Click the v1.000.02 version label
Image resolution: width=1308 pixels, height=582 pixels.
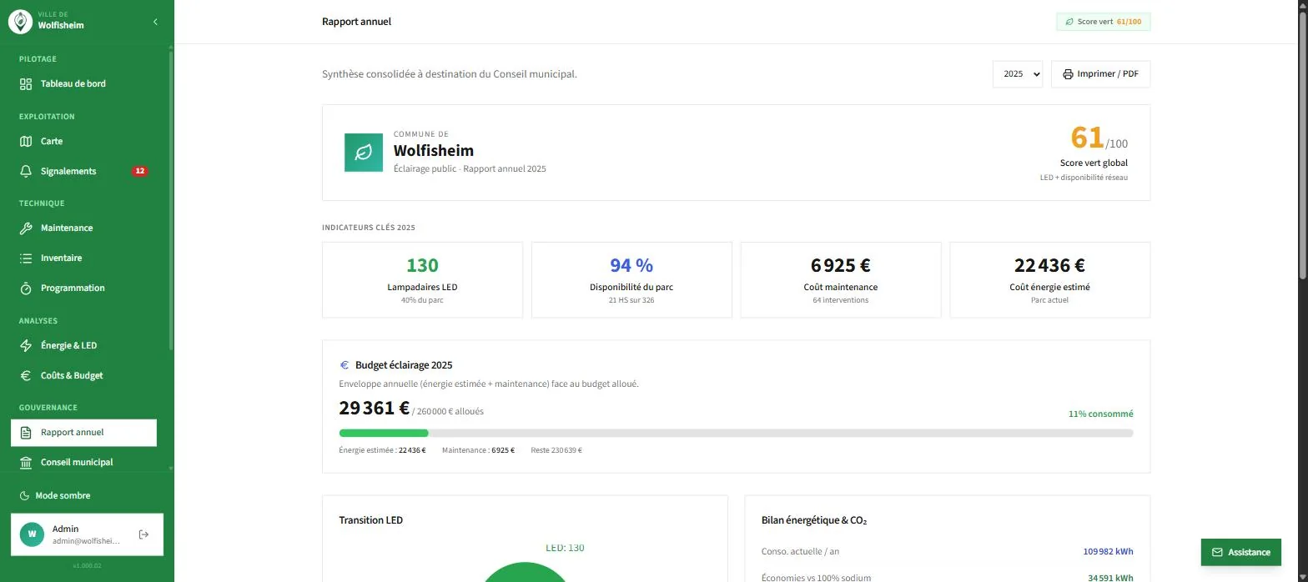pos(87,566)
